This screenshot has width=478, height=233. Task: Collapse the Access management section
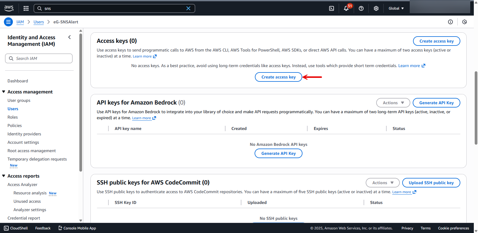pos(4,92)
